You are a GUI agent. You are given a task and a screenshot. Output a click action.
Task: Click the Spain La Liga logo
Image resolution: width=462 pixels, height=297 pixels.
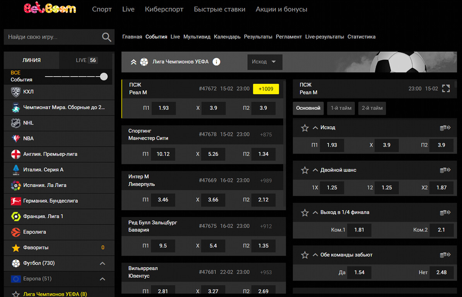pyautogui.click(x=15, y=185)
